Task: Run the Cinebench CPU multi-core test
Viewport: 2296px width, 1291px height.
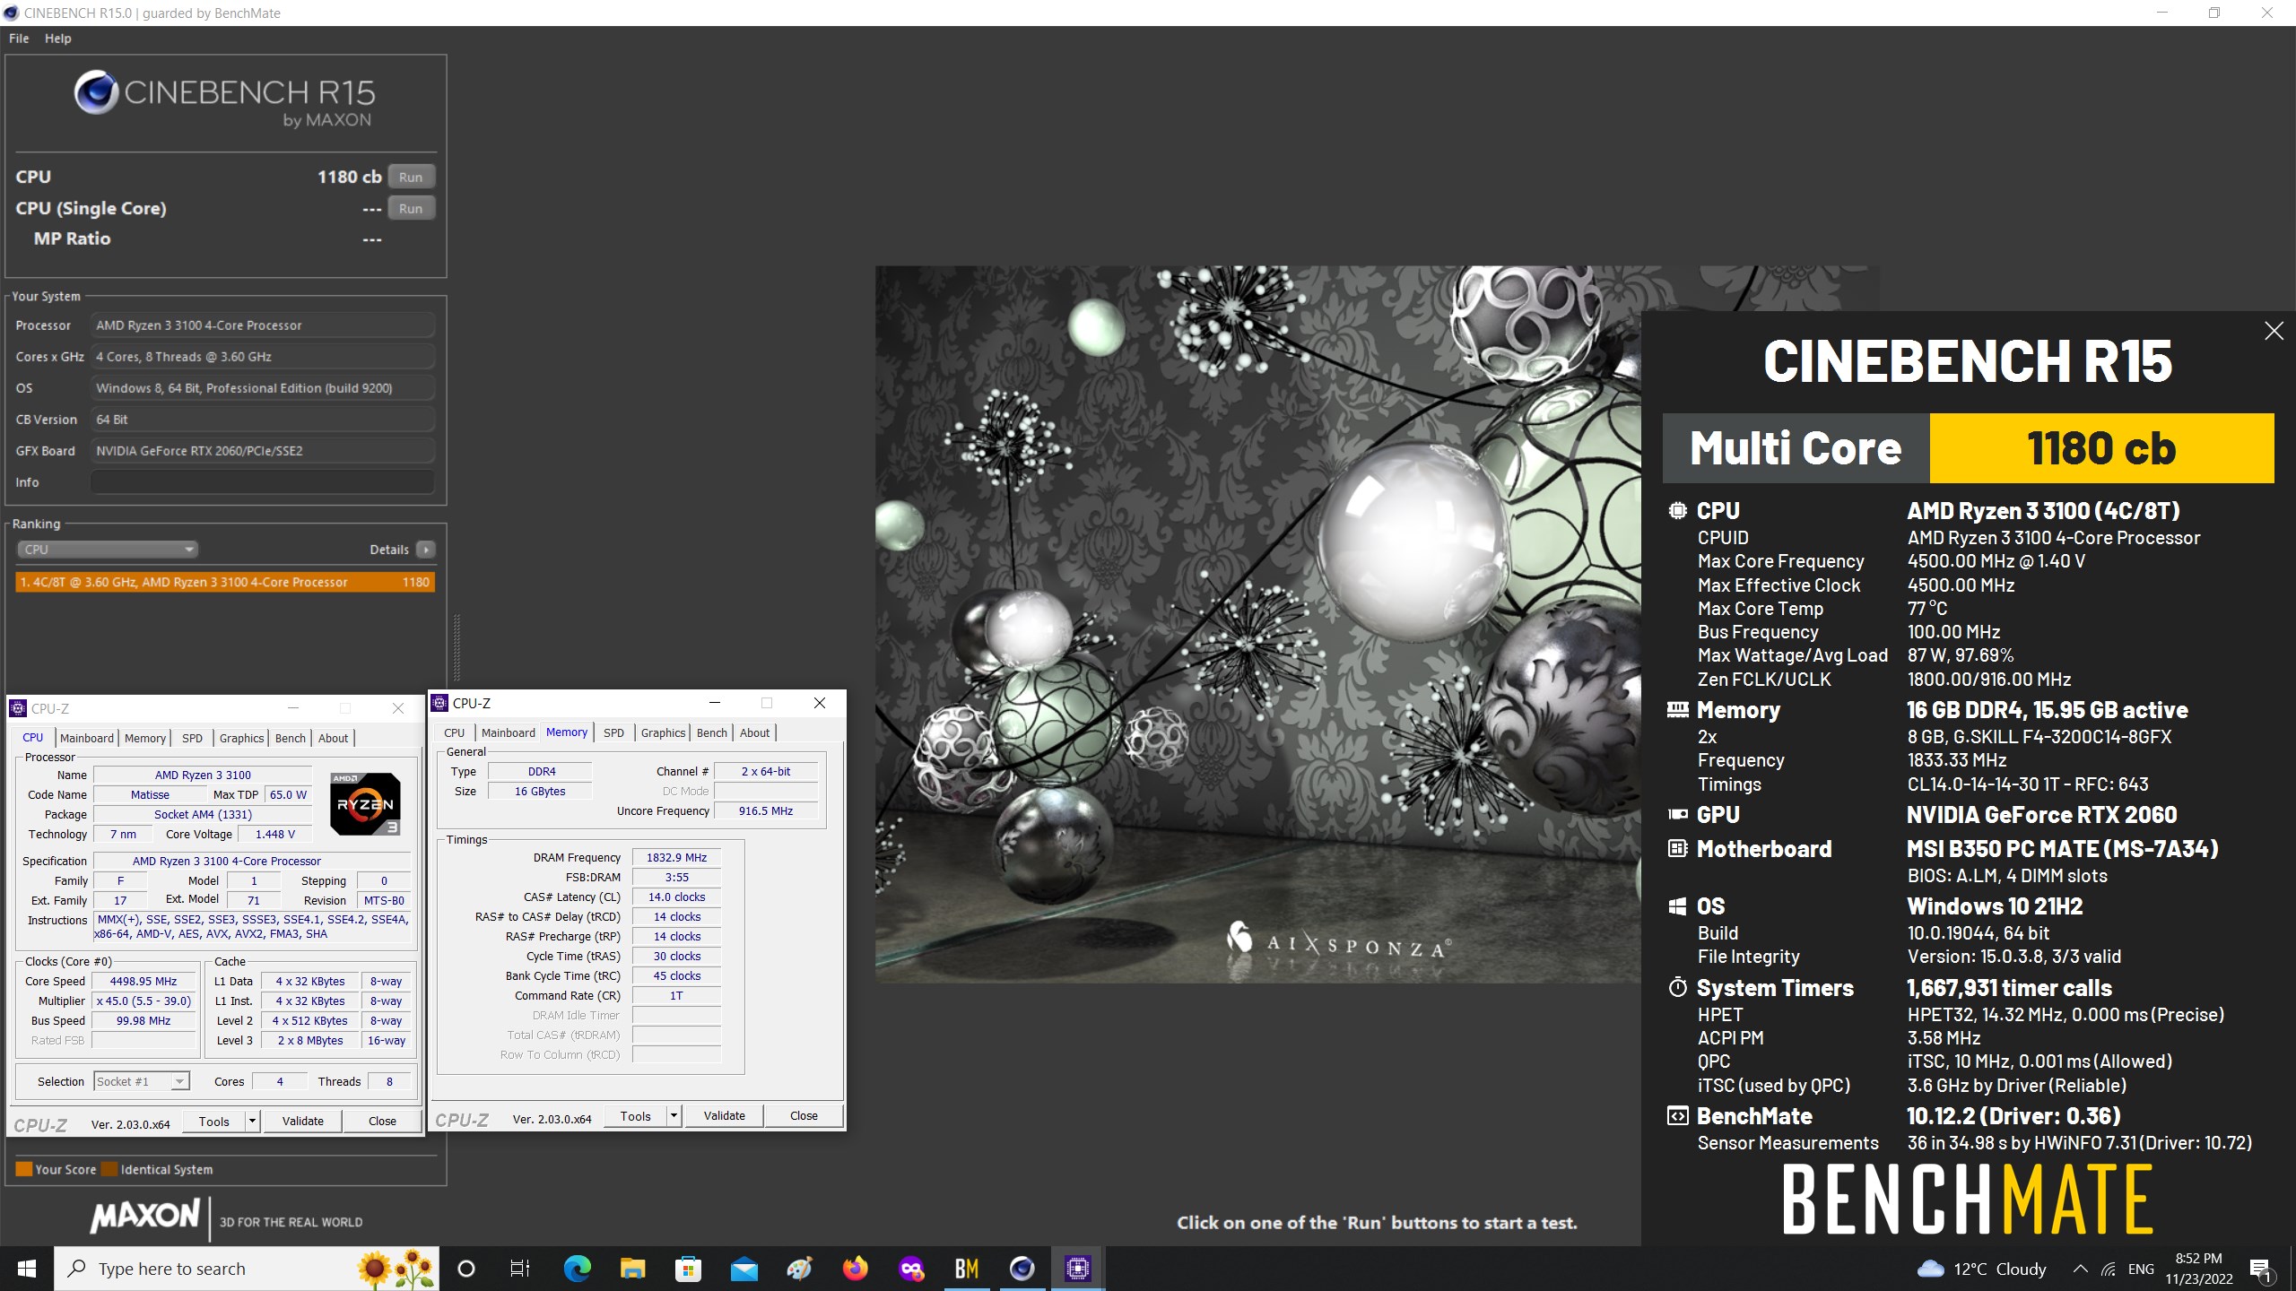Action: 411,177
